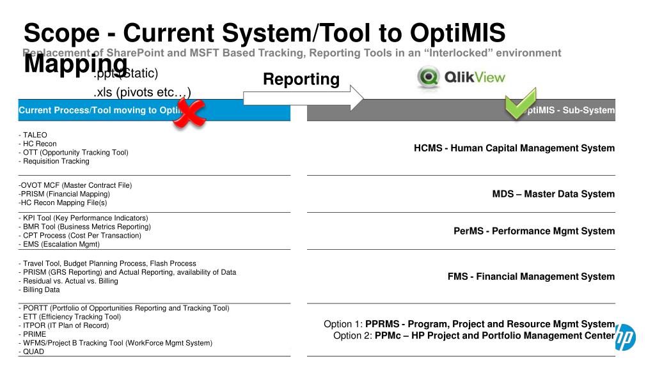Select 'WFMS/Project B Tracking Tool' line
Viewport: 655px width, 368px height.
[x=116, y=343]
